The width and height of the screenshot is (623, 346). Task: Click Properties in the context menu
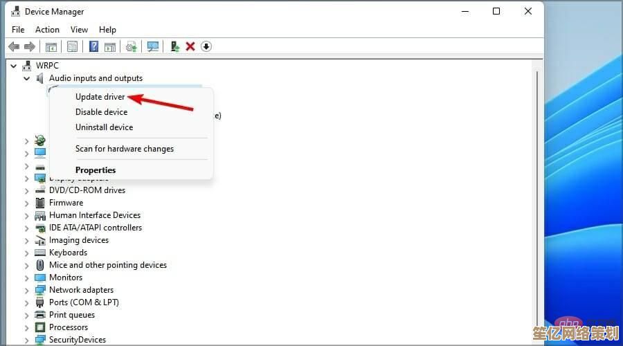[96, 170]
